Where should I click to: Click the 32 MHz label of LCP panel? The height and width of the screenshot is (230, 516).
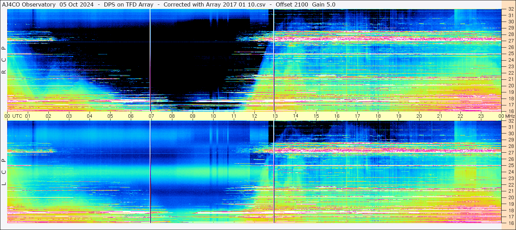point(511,121)
